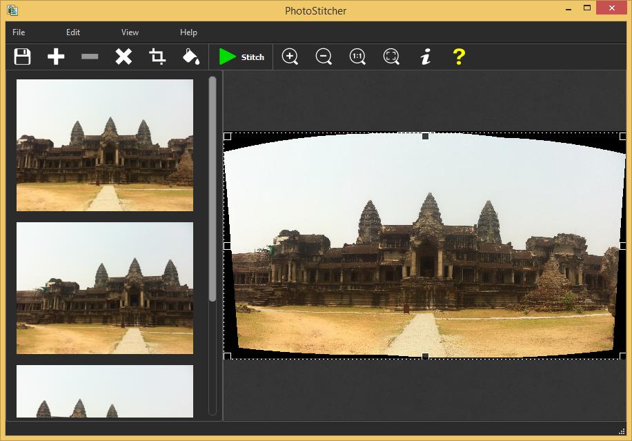Image resolution: width=632 pixels, height=441 pixels.
Task: Select the top Angkor Wat thumbnail
Action: tap(104, 145)
